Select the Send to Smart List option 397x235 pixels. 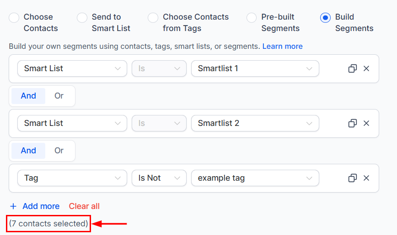[x=82, y=18]
